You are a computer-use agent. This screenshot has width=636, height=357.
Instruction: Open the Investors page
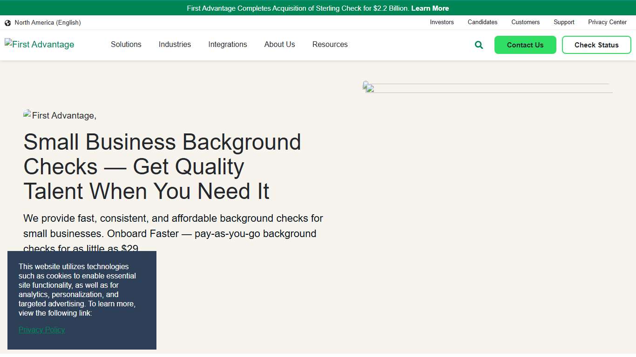coord(441,22)
